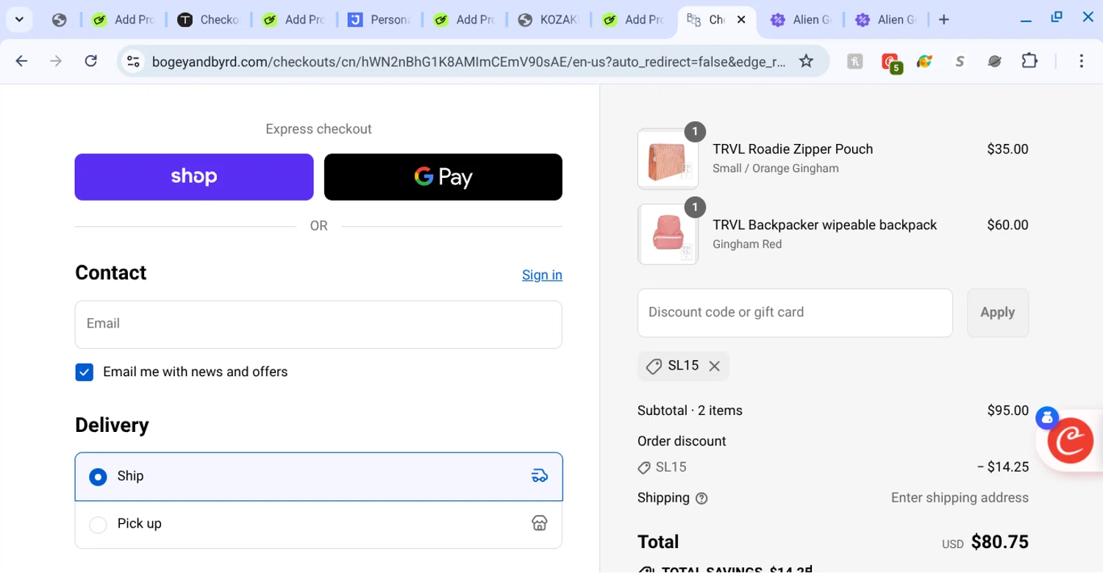Click the small blue robot badge icon
Screen dimensions: 1103x573
(x=1046, y=418)
